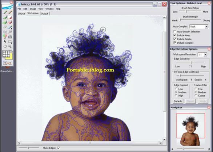Close the Edge Detection Options panel
This screenshot has height=152, width=213.
(x=209, y=49)
